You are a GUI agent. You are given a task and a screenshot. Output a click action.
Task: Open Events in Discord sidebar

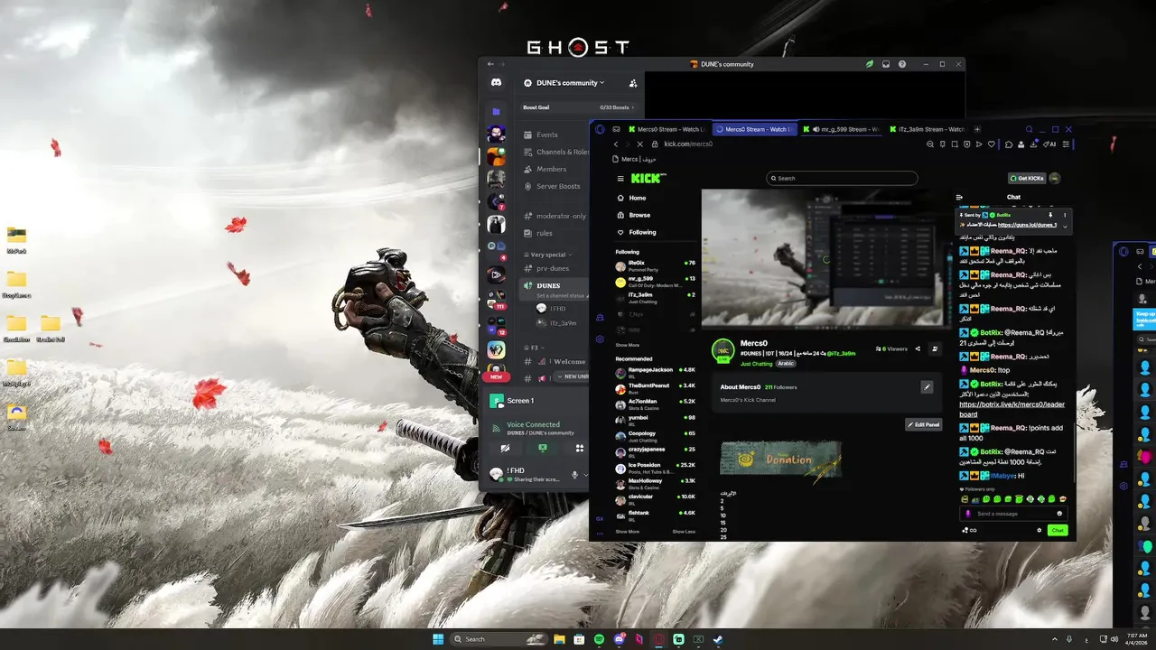tap(547, 135)
